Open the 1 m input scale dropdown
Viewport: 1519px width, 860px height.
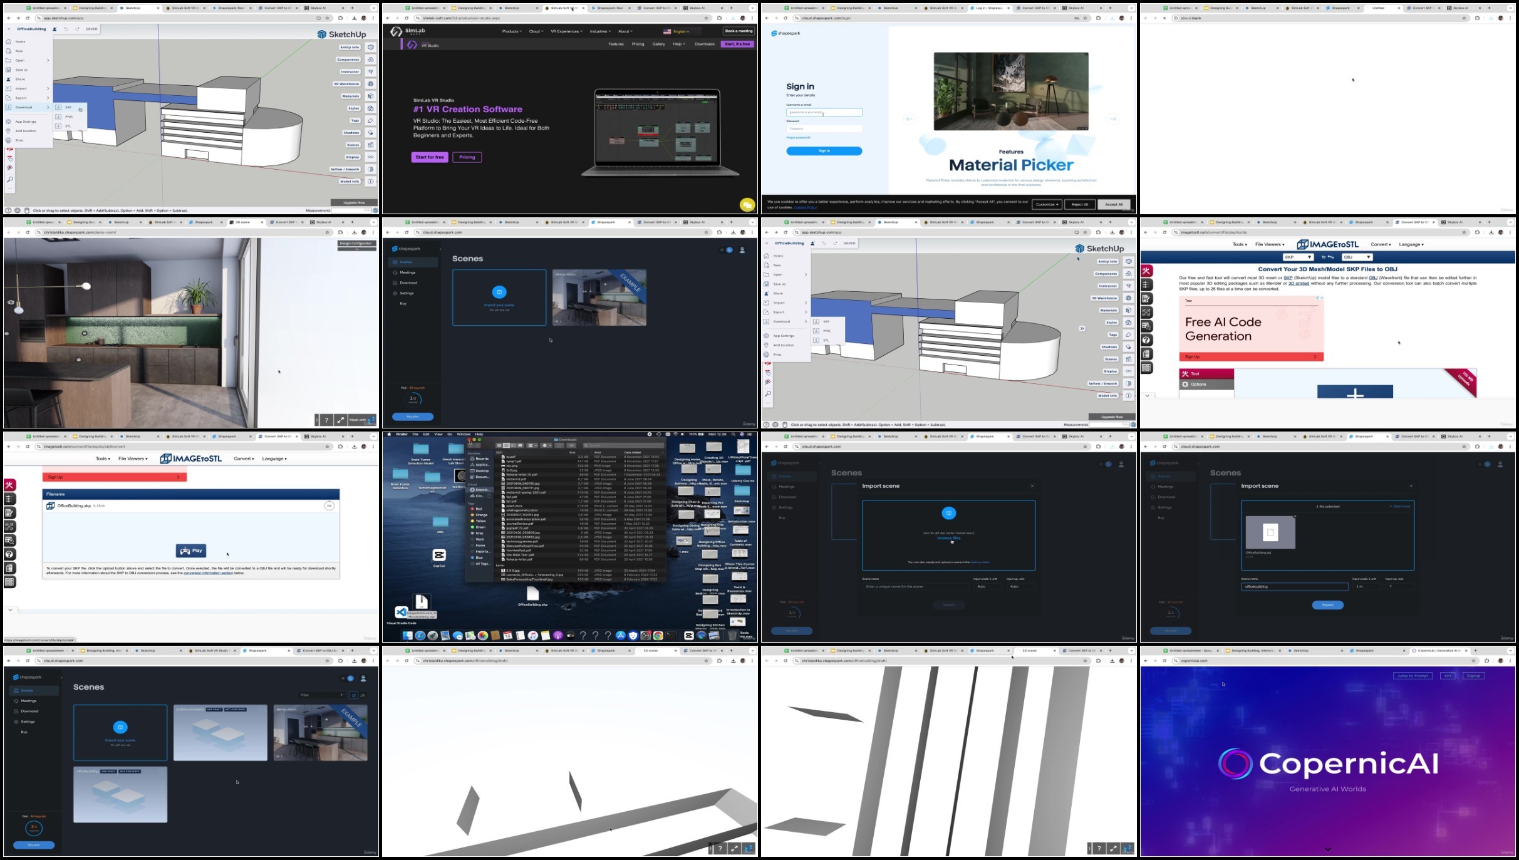(1366, 587)
